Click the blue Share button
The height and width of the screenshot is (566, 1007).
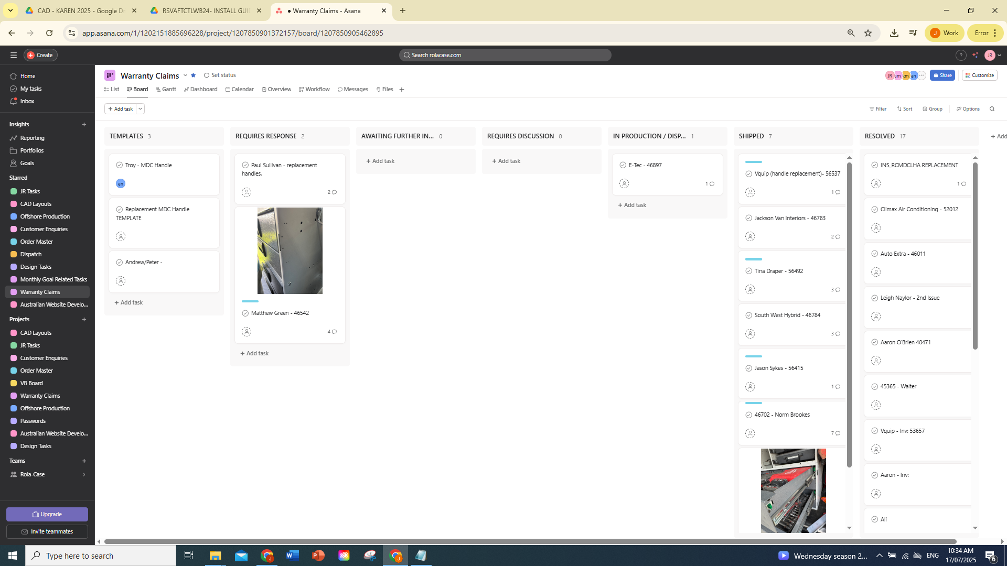[x=942, y=75]
